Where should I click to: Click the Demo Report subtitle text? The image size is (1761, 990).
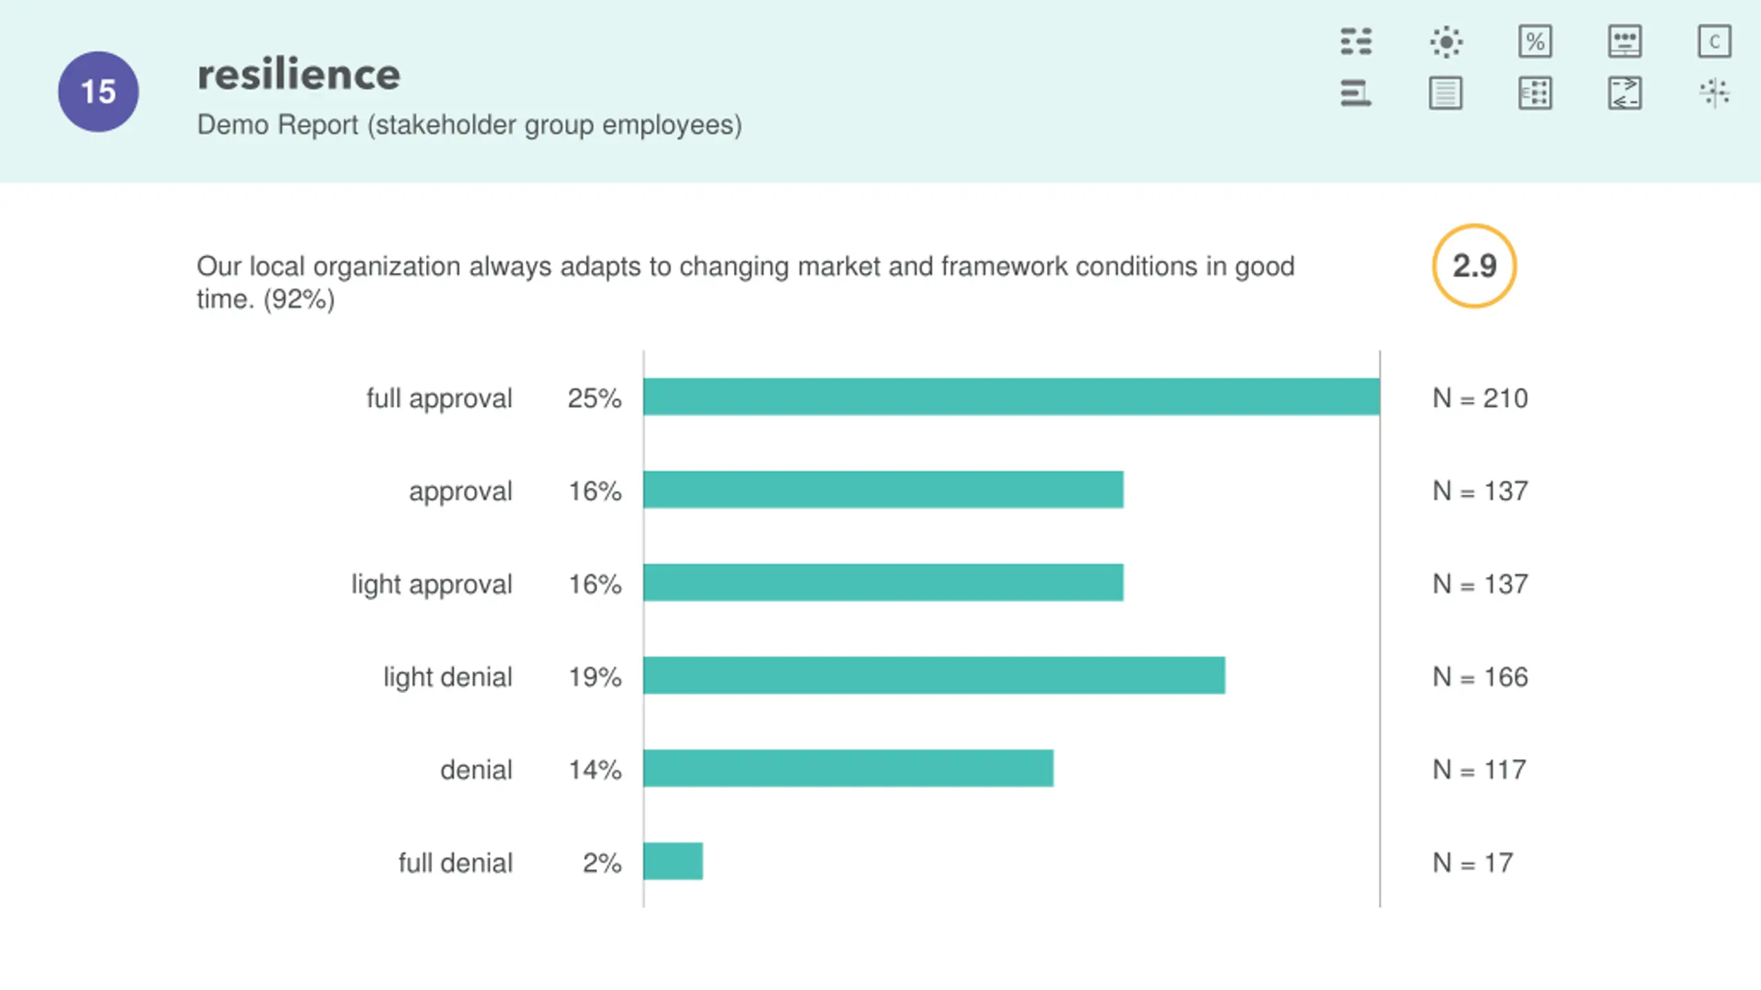tap(469, 125)
